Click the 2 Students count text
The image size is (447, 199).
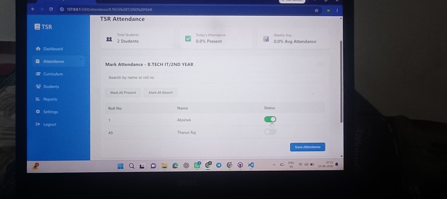(128, 41)
